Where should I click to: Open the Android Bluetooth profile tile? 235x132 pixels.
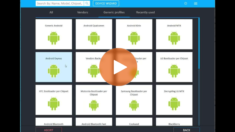[x=54, y=122]
